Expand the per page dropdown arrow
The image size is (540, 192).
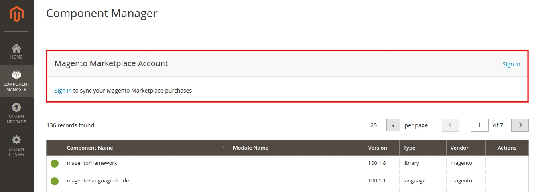(393, 125)
